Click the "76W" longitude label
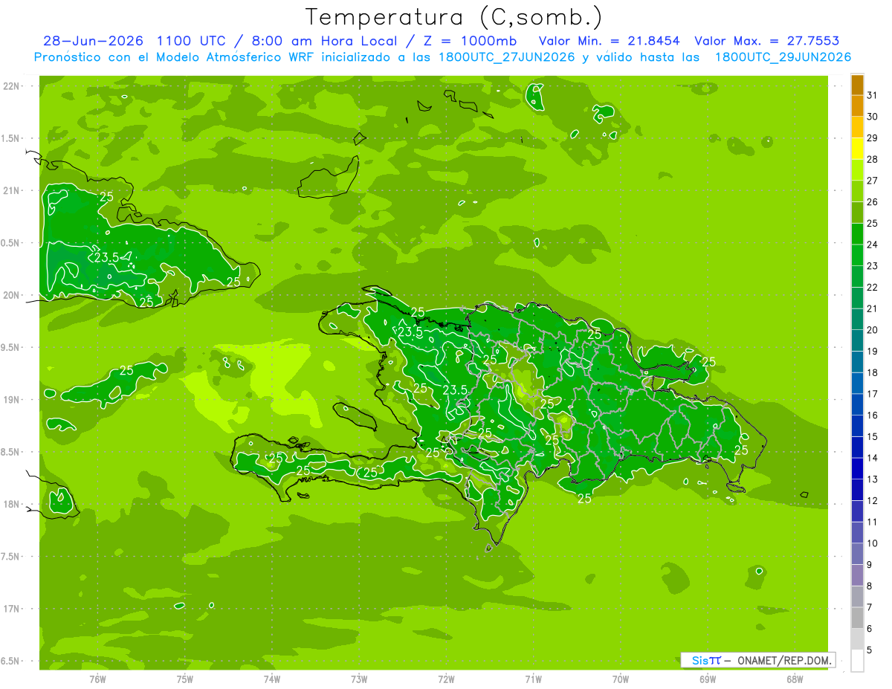 pyautogui.click(x=97, y=679)
